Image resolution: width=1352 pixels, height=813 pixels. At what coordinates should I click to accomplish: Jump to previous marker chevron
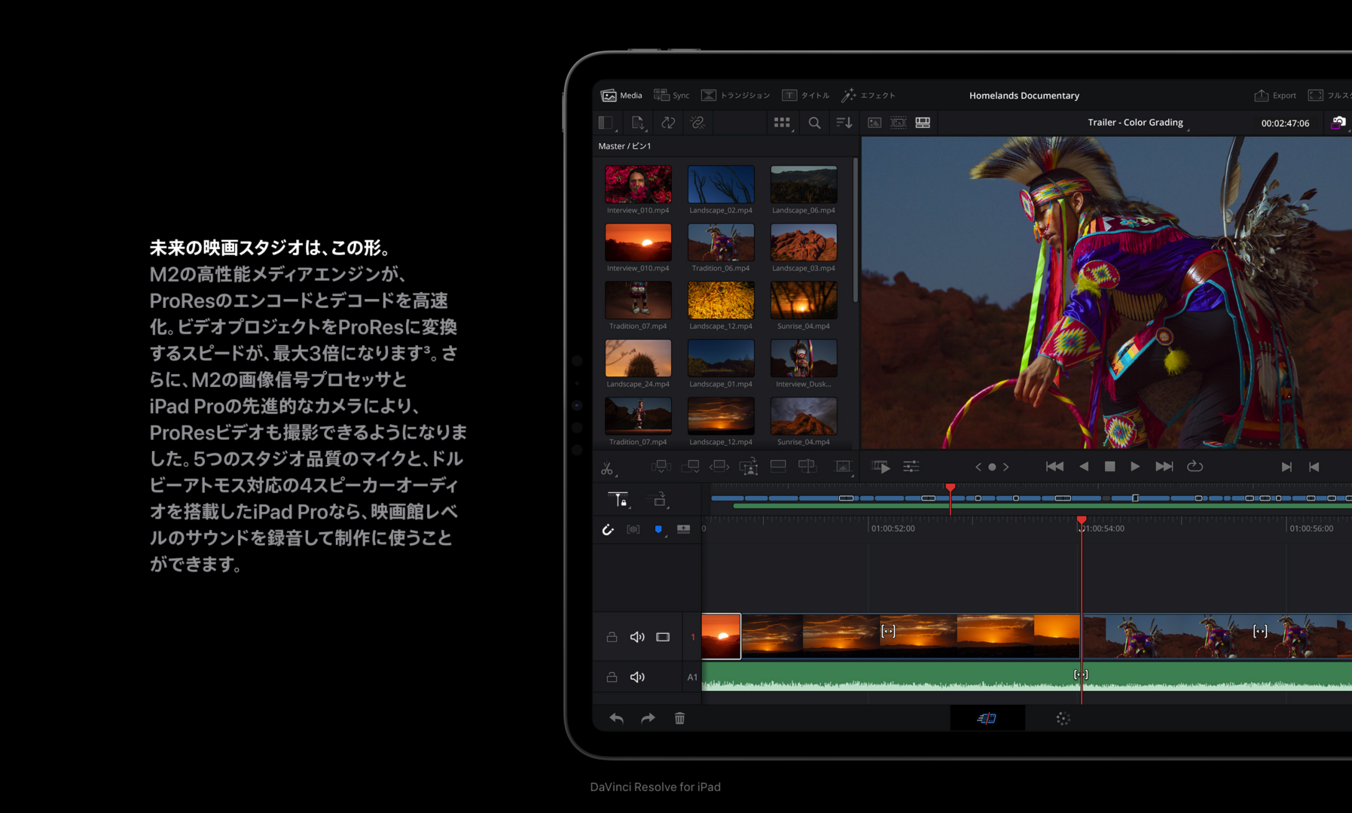(978, 467)
